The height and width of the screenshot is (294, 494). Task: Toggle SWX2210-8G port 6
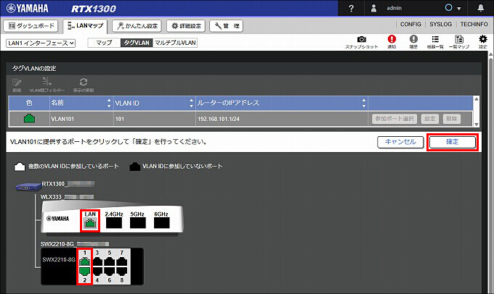click(x=109, y=271)
